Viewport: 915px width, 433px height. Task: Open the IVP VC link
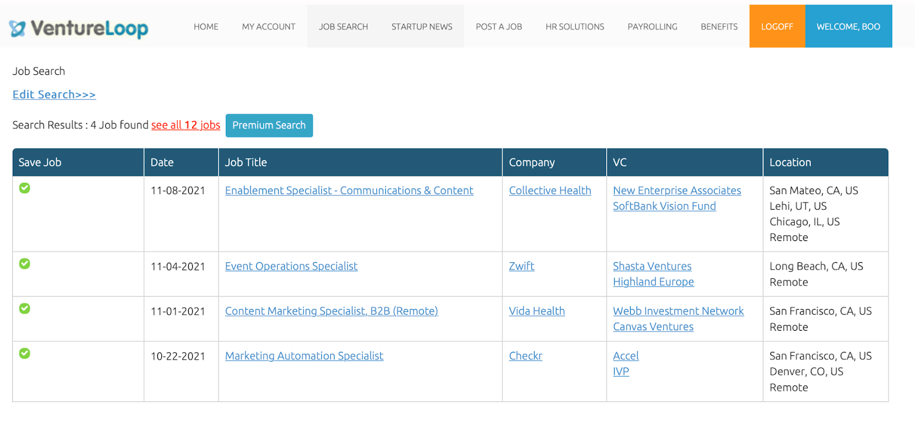(x=621, y=371)
